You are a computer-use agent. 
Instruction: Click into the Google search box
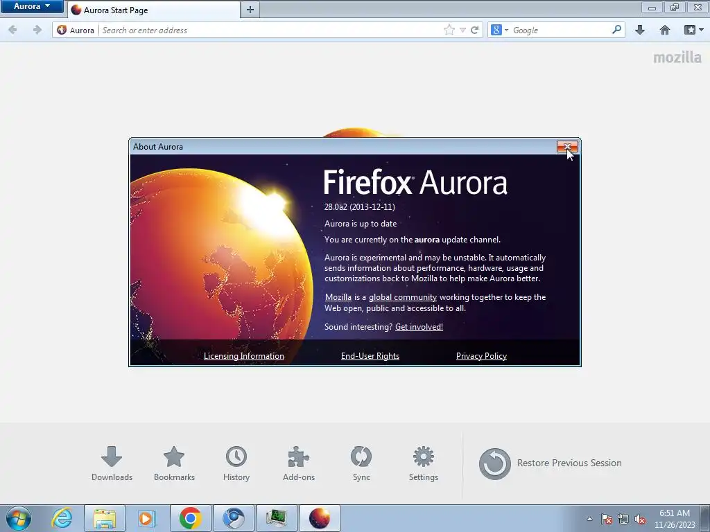pyautogui.click(x=560, y=30)
